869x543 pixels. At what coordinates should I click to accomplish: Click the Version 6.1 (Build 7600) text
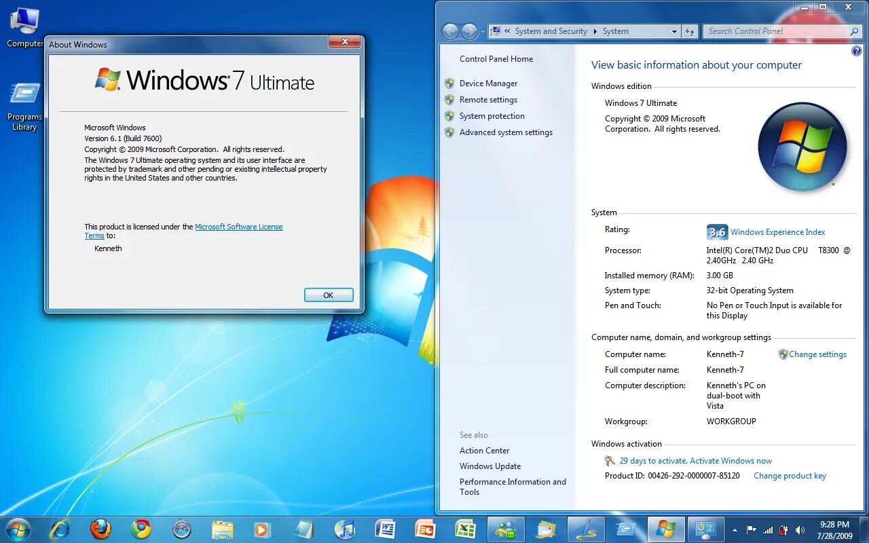[123, 138]
